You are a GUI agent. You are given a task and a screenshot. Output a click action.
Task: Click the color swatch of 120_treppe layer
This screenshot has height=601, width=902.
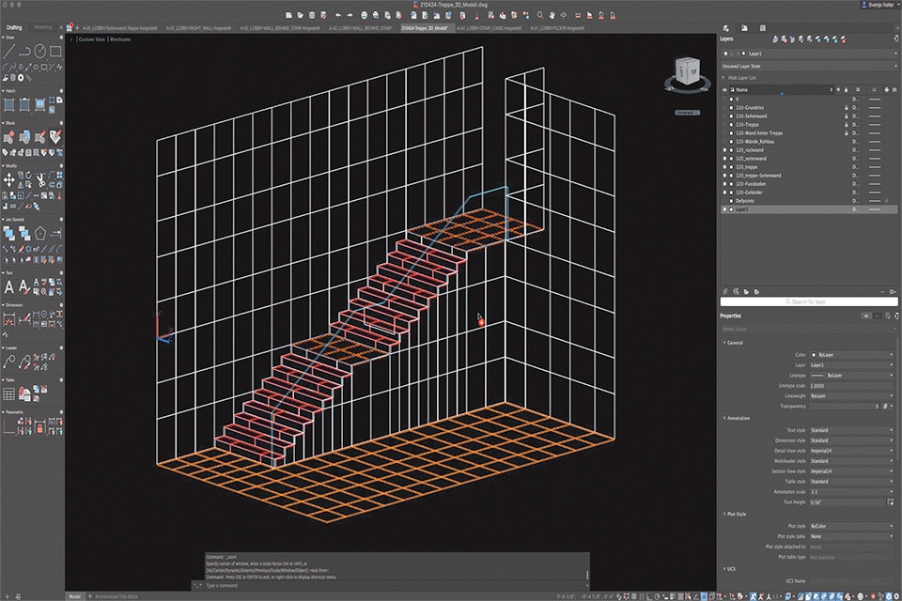click(732, 167)
